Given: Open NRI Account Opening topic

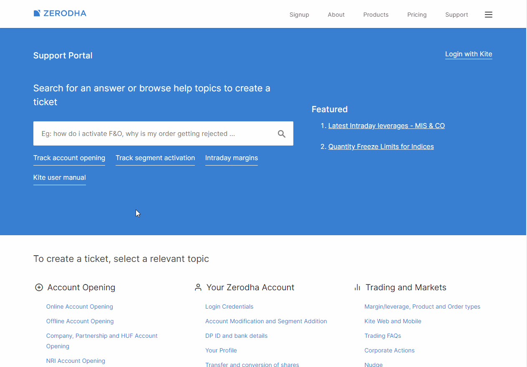Looking at the screenshot, I should 76,361.
